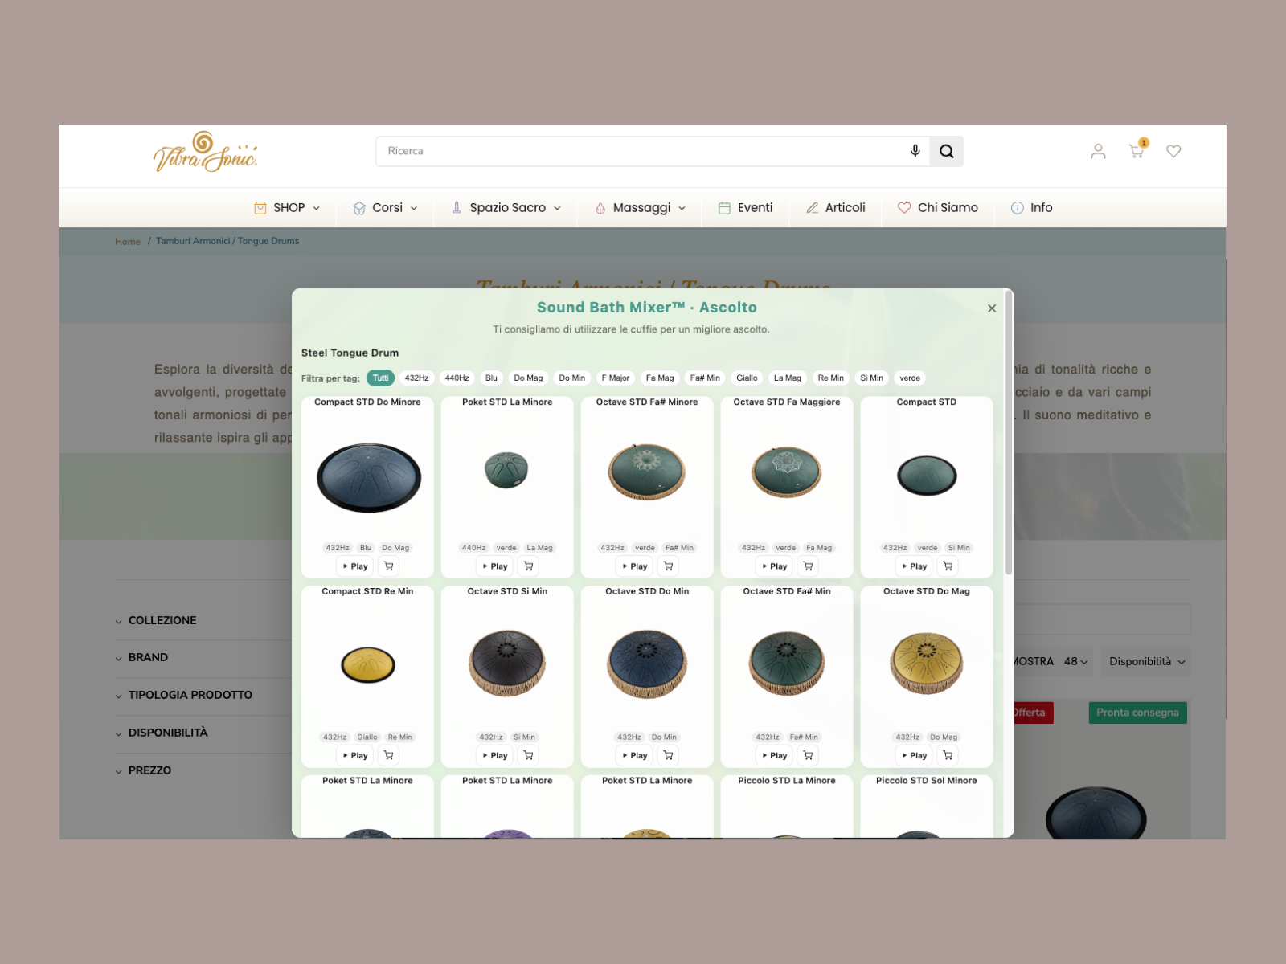Filter drums by Fa# Min tag
Image resolution: width=1286 pixels, height=964 pixels.
(705, 378)
